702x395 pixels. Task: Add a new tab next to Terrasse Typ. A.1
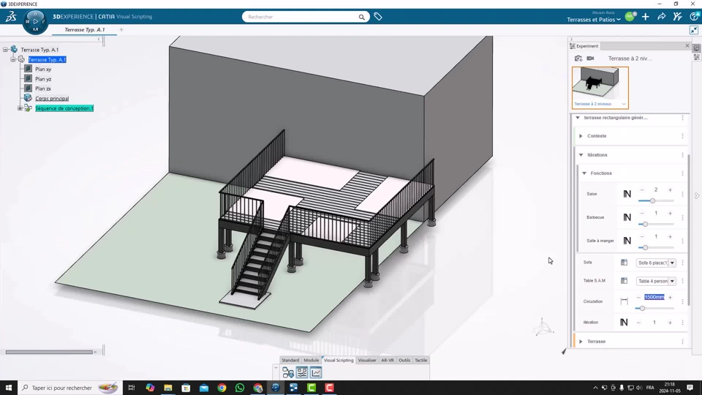[121, 29]
